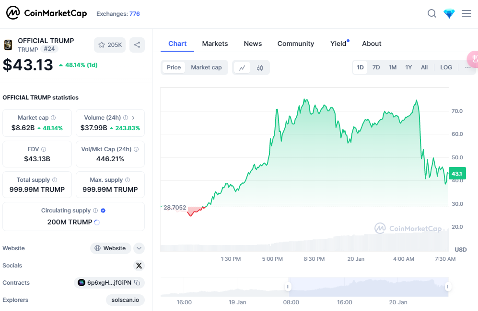The width and height of the screenshot is (478, 311).
Task: Open solscan.io explorer link
Action: pyautogui.click(x=125, y=300)
